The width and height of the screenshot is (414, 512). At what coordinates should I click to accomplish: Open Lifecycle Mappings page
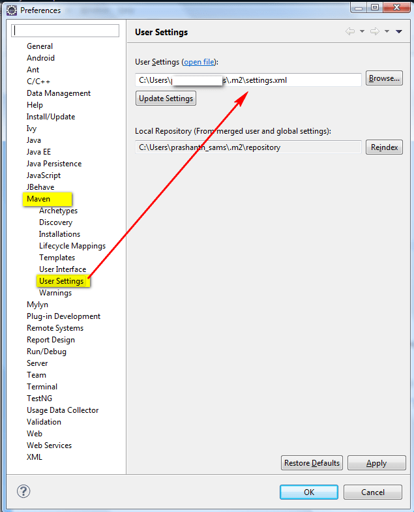pyautogui.click(x=72, y=246)
